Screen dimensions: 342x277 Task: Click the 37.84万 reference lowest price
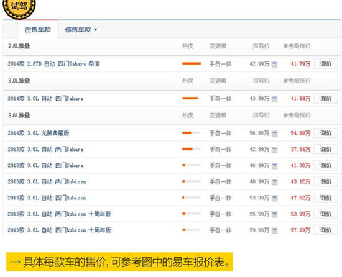[x=300, y=150]
